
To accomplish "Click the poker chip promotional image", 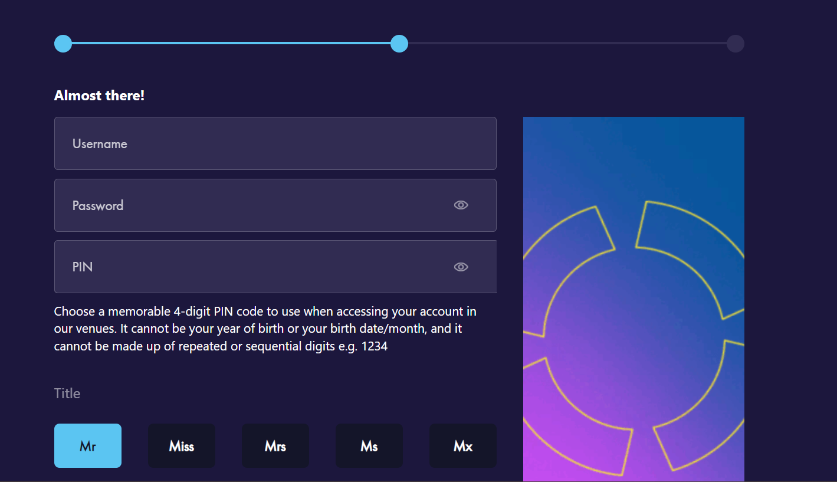I will (634, 299).
